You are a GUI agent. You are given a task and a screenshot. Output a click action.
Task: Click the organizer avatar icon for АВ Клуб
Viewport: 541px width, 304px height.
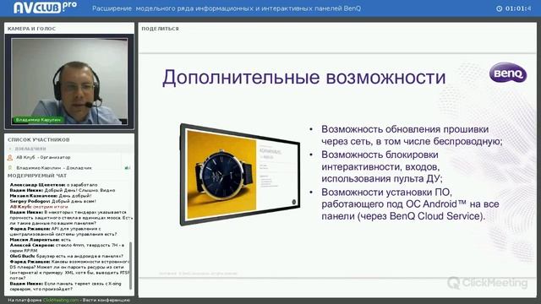coord(10,158)
